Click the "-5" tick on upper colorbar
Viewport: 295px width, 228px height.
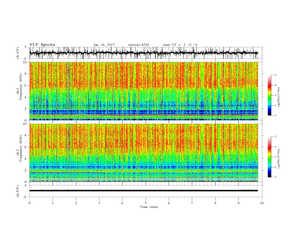click(x=275, y=95)
